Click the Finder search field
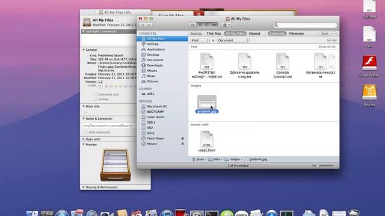 click(x=305, y=25)
